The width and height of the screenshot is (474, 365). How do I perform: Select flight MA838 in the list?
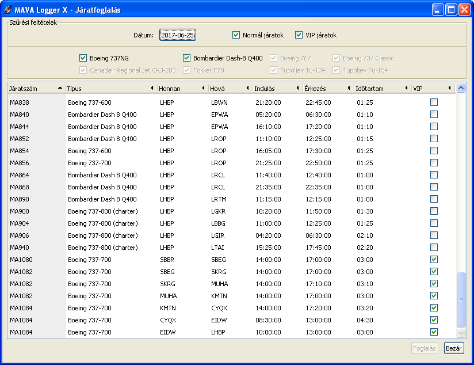231,102
